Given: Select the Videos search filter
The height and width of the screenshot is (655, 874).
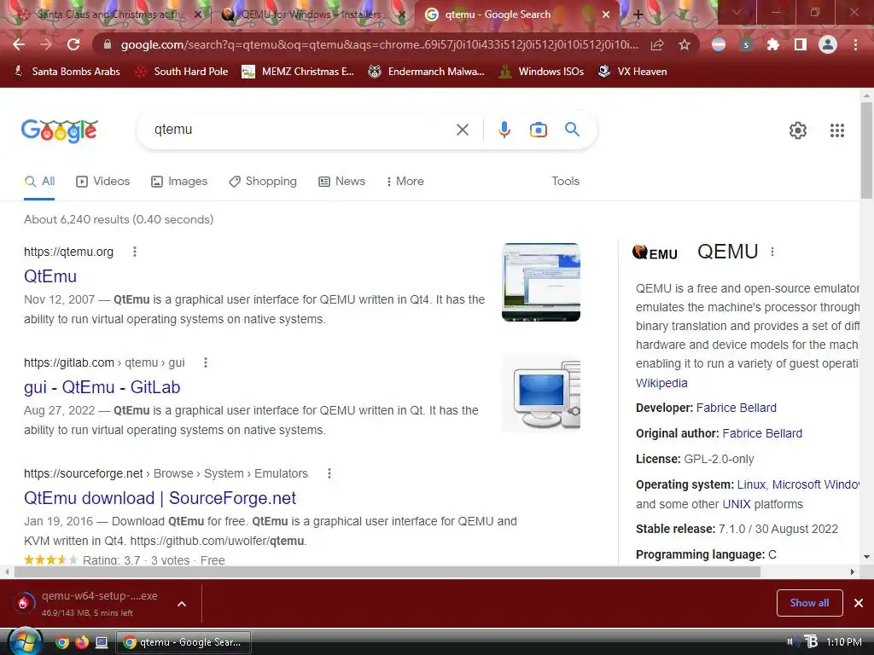Looking at the screenshot, I should click(103, 182).
